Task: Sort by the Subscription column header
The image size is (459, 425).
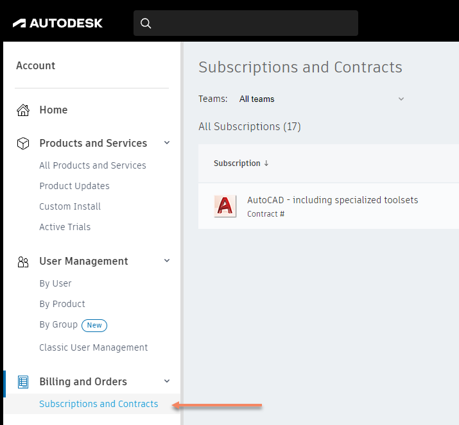Action: (237, 163)
